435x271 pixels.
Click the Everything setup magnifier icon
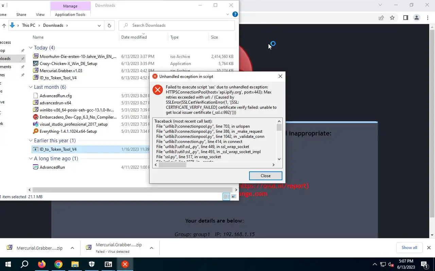[x=36, y=131]
